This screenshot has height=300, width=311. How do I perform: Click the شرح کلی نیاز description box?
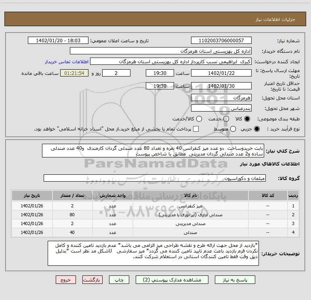coord(153,151)
